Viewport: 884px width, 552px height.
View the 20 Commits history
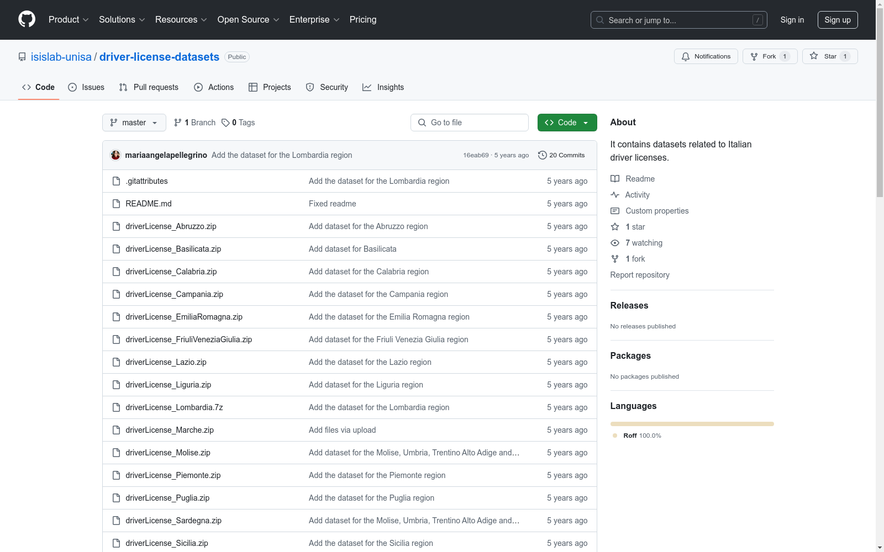pyautogui.click(x=561, y=155)
